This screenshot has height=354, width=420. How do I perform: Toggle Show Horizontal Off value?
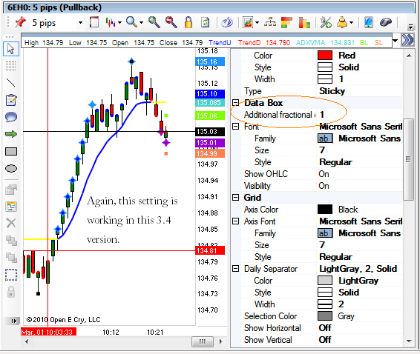(x=325, y=328)
